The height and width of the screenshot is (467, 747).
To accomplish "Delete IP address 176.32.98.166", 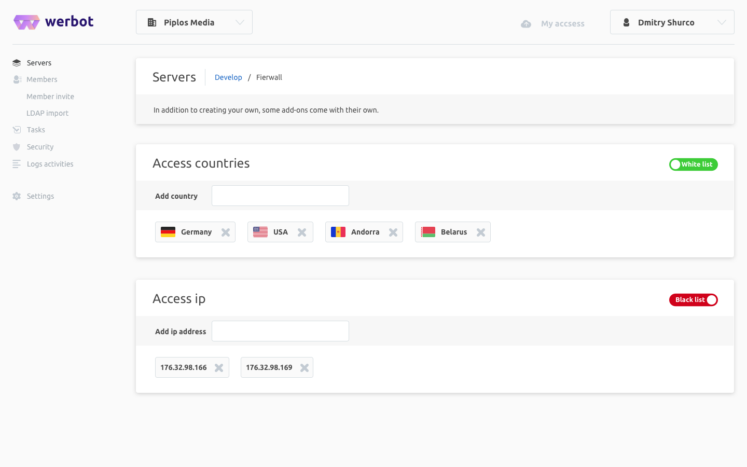I will pos(219,368).
